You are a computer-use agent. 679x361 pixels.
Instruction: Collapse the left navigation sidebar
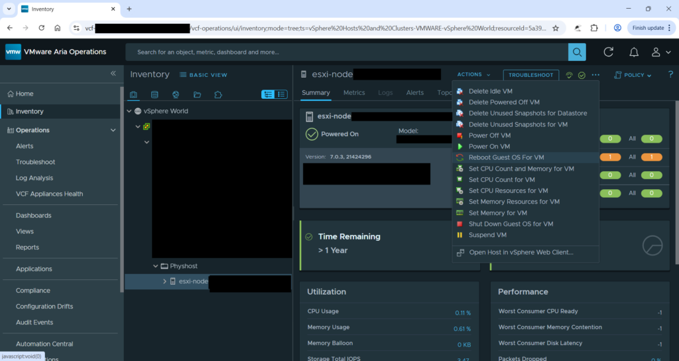(x=113, y=73)
